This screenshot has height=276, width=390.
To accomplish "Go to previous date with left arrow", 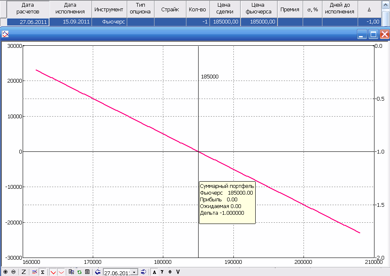I will [98, 272].
